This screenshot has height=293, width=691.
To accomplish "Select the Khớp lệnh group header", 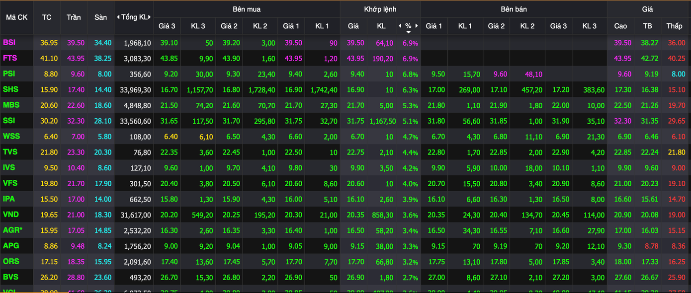I will pos(380,9).
